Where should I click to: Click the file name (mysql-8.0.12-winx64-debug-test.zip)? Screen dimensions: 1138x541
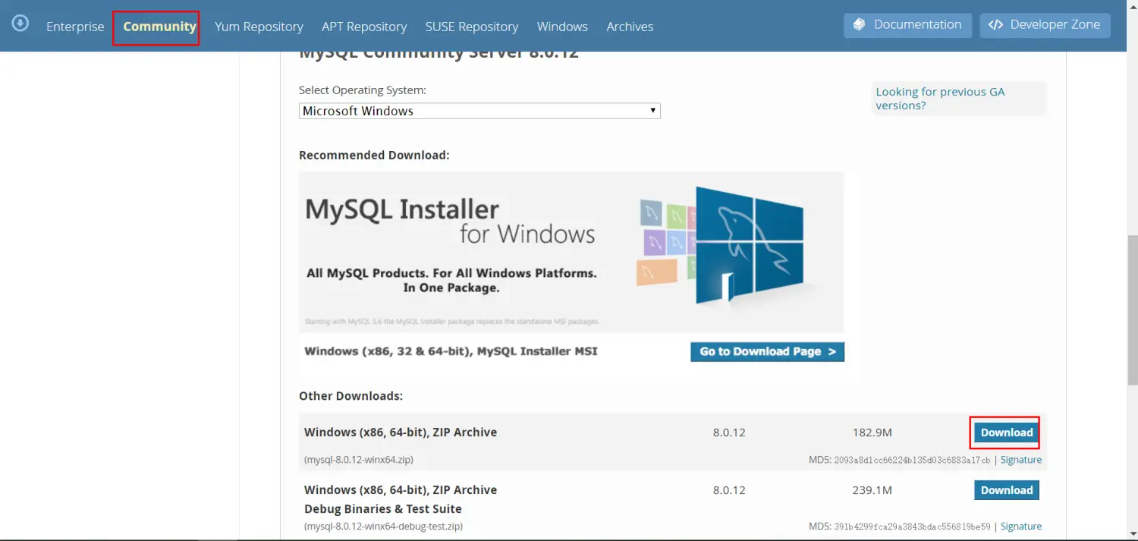pyautogui.click(x=383, y=527)
